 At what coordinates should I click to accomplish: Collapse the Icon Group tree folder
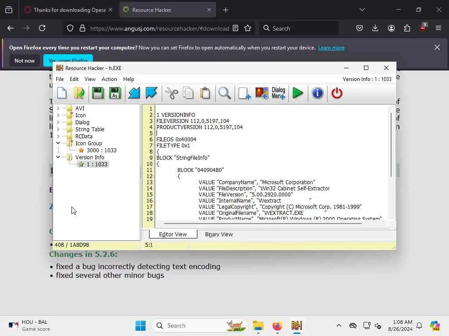[58, 143]
